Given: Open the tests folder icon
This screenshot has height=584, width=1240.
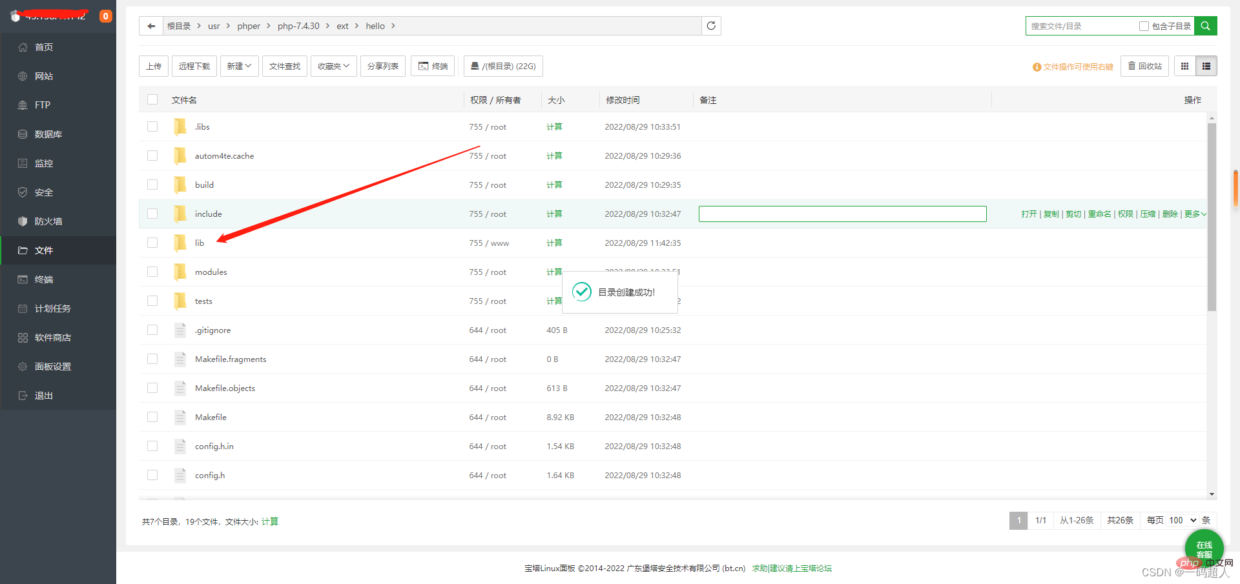Looking at the screenshot, I should pos(180,301).
